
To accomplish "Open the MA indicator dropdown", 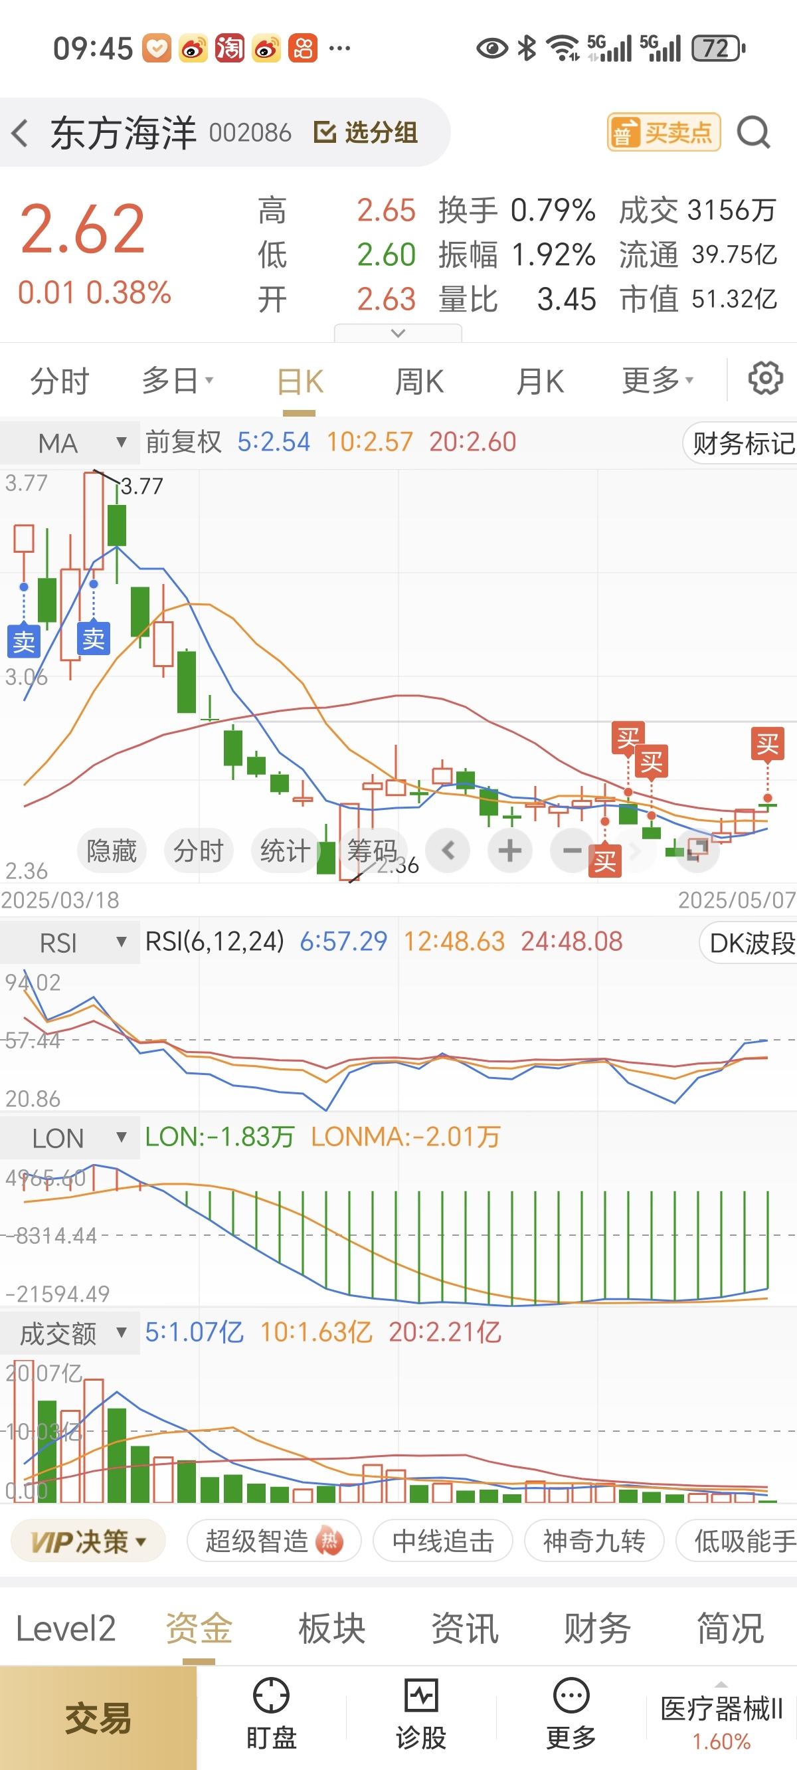I will [x=69, y=443].
